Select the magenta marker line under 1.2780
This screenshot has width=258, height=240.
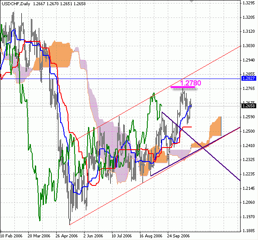click(183, 87)
